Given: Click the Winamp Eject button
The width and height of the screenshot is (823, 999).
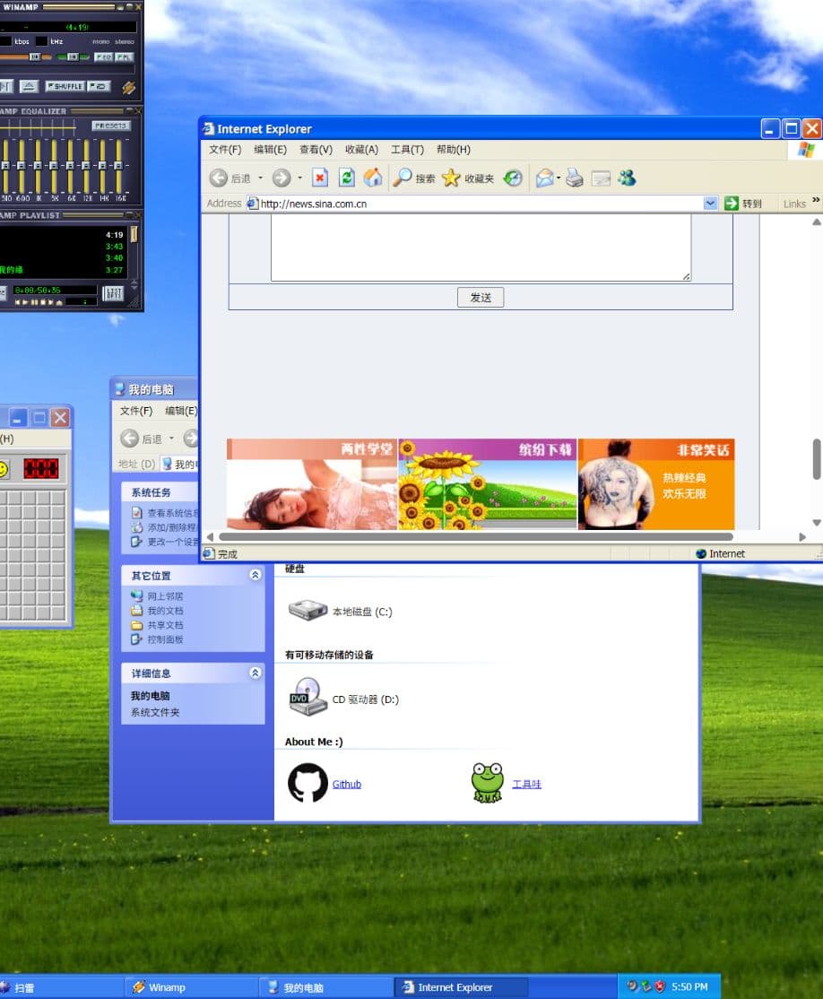Looking at the screenshot, I should pos(28,86).
